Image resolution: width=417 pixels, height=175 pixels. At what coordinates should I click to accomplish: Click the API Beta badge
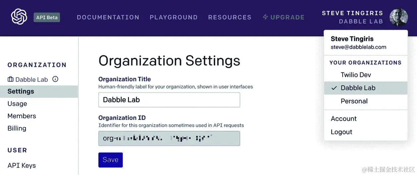click(47, 17)
